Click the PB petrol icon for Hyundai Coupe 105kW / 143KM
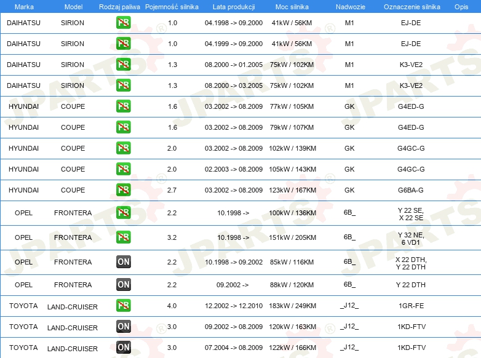Viewport: 481px width, 358px height. (123, 169)
